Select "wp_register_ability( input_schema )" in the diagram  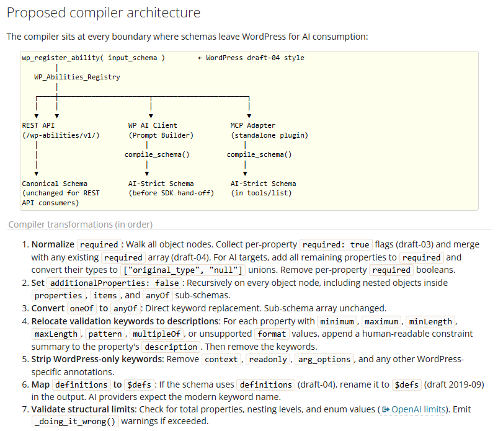94,58
